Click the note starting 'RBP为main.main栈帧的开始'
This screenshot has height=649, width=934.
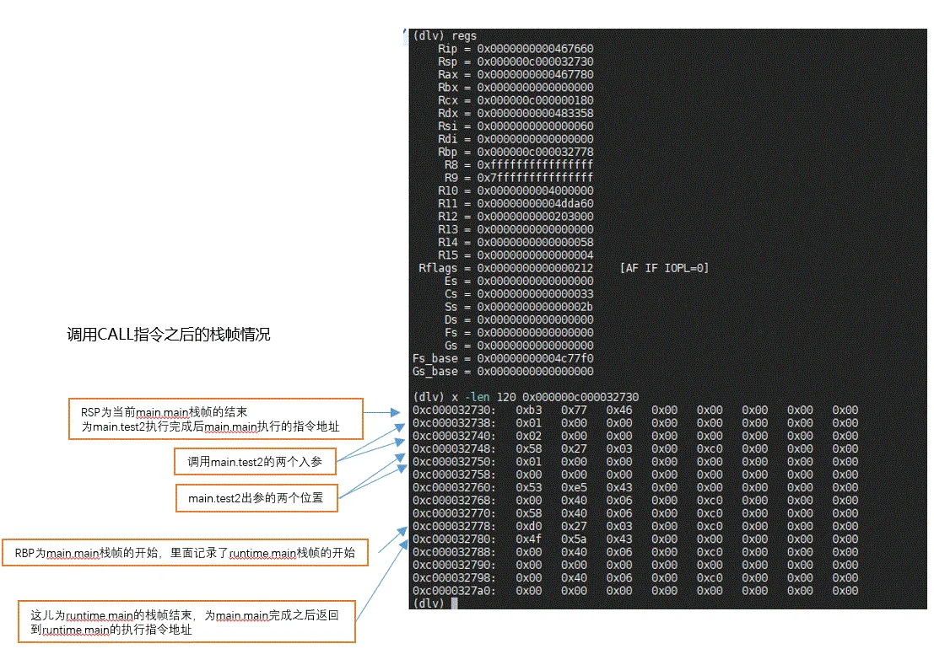pyautogui.click(x=185, y=553)
